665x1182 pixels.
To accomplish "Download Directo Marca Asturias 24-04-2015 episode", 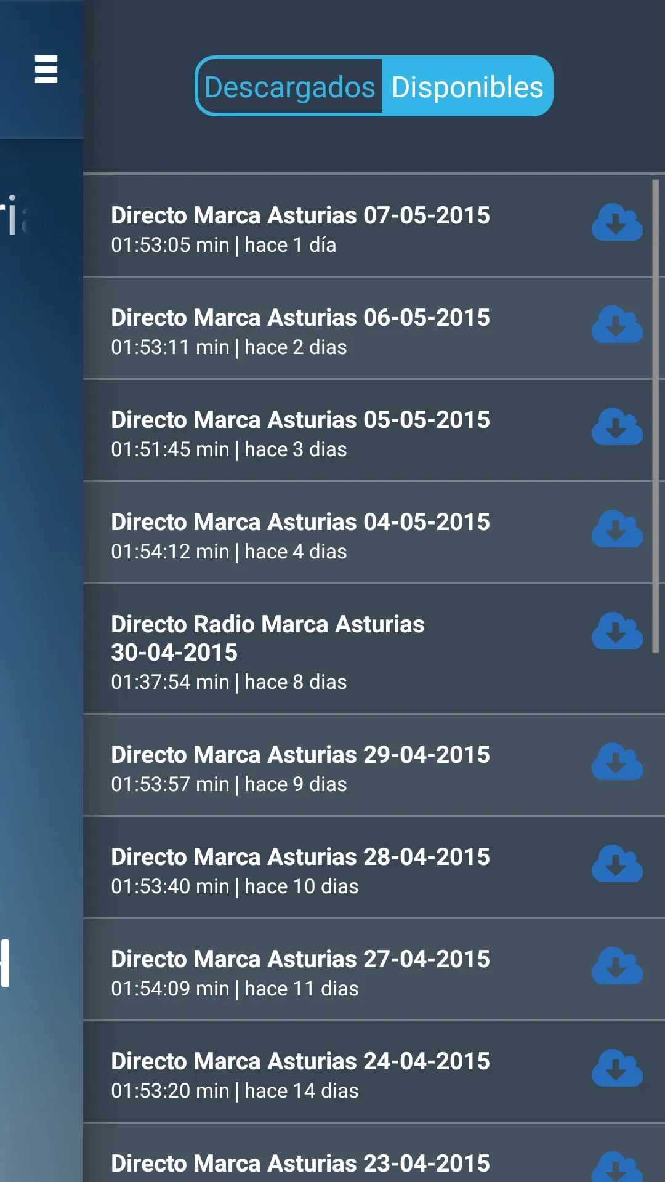I will [617, 1068].
